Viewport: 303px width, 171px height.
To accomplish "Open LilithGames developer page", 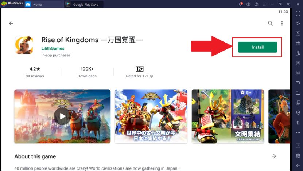I will tap(53, 49).
